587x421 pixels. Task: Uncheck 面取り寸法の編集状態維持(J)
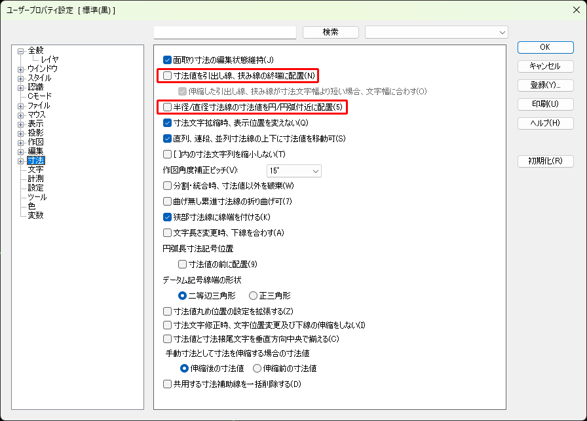tap(168, 60)
